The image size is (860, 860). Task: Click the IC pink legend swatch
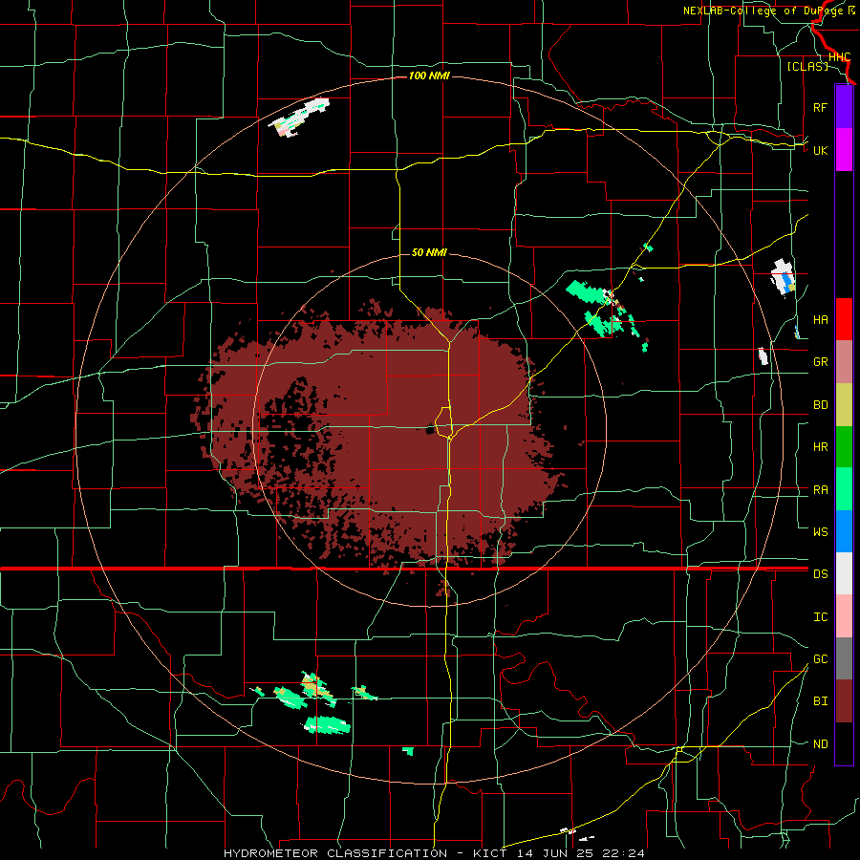point(844,616)
